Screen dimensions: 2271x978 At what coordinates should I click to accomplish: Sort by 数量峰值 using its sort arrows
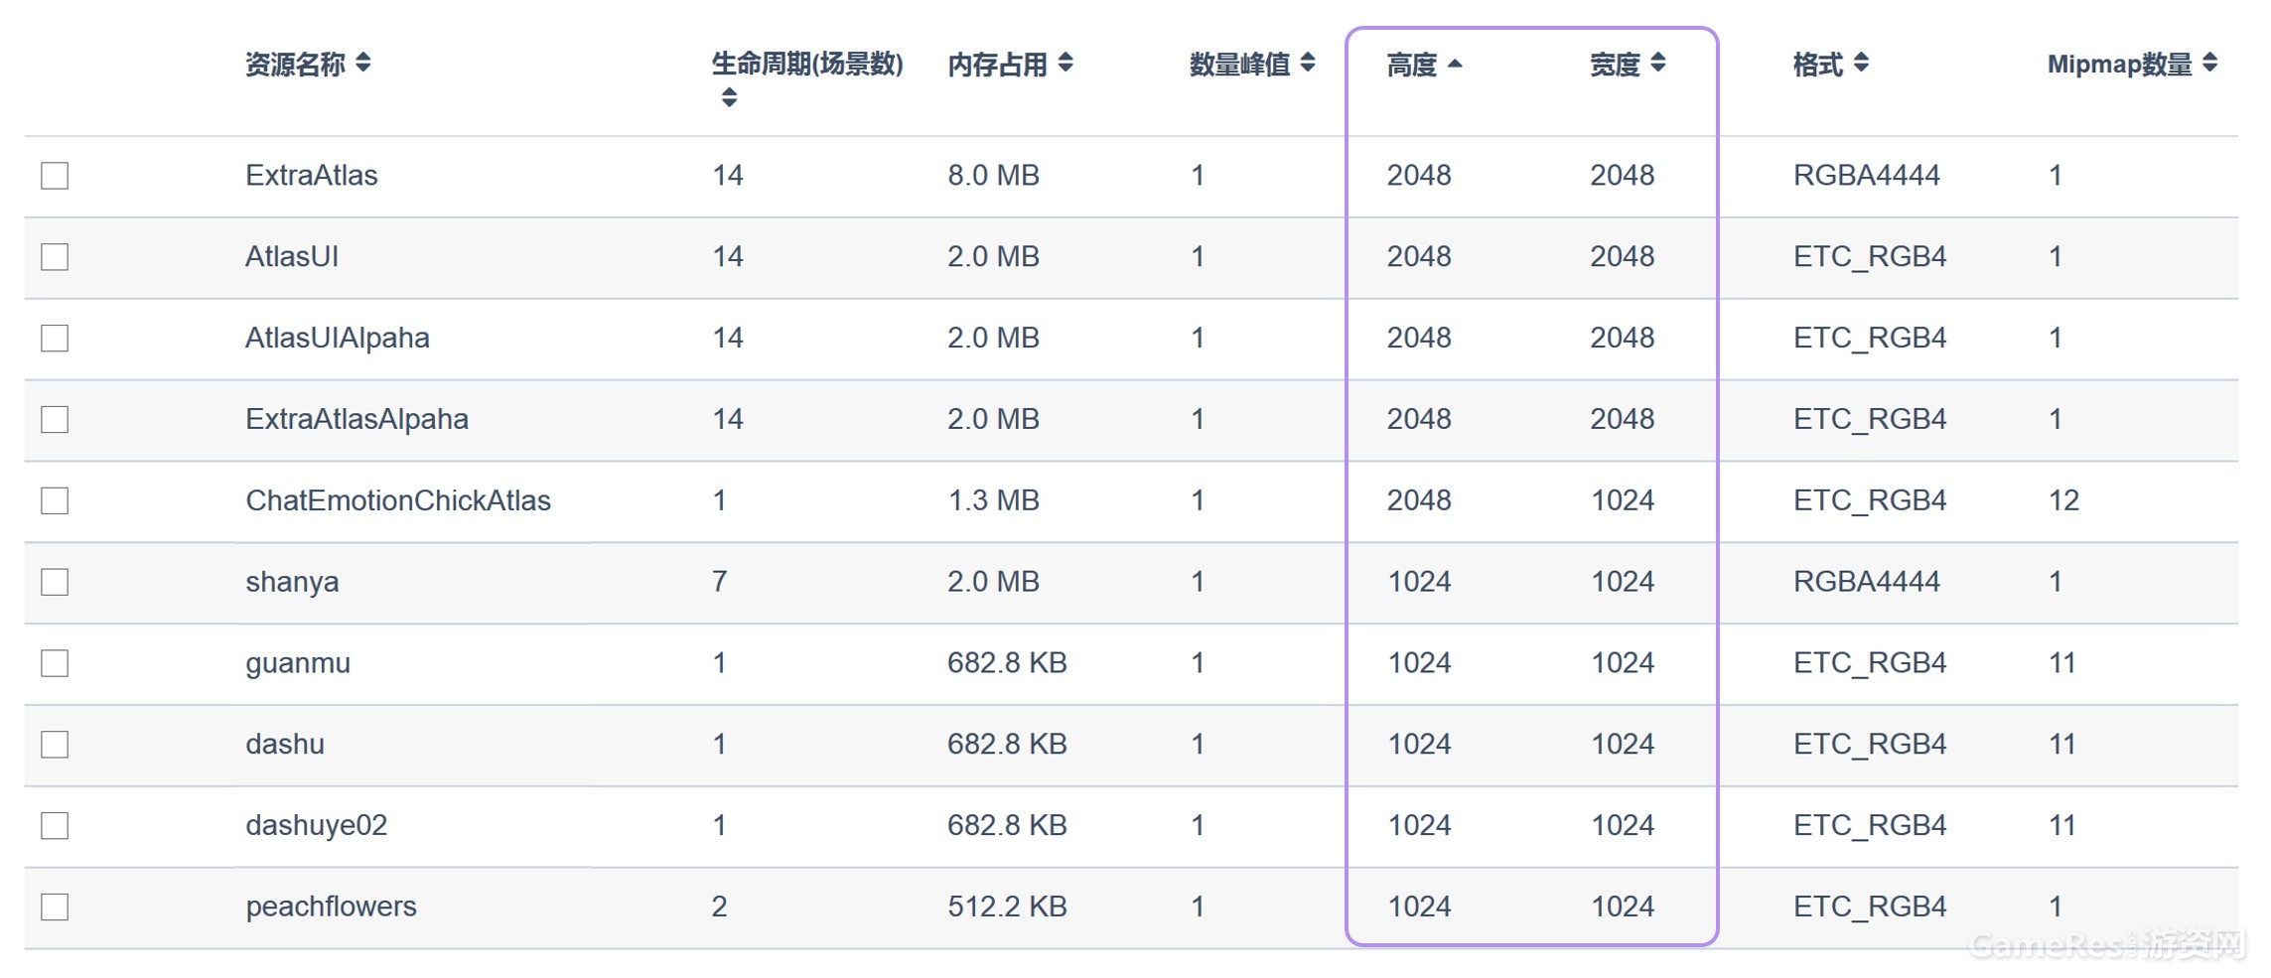pyautogui.click(x=1308, y=64)
